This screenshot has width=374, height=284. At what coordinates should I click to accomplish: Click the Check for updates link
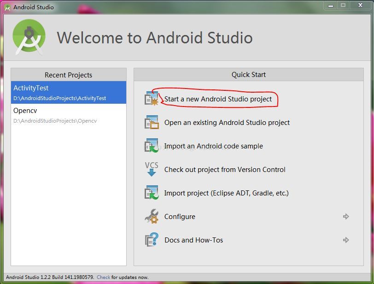[103, 277]
